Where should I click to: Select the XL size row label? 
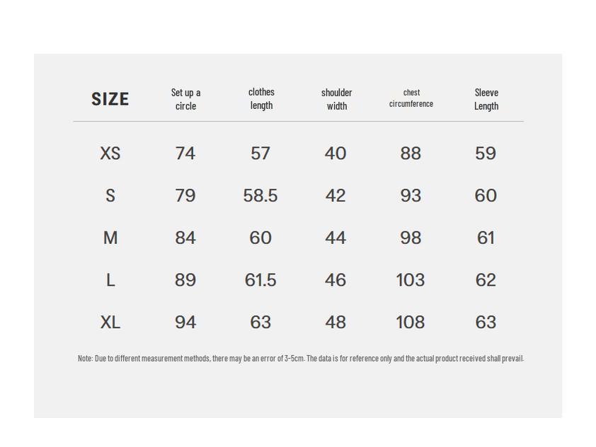tap(110, 323)
